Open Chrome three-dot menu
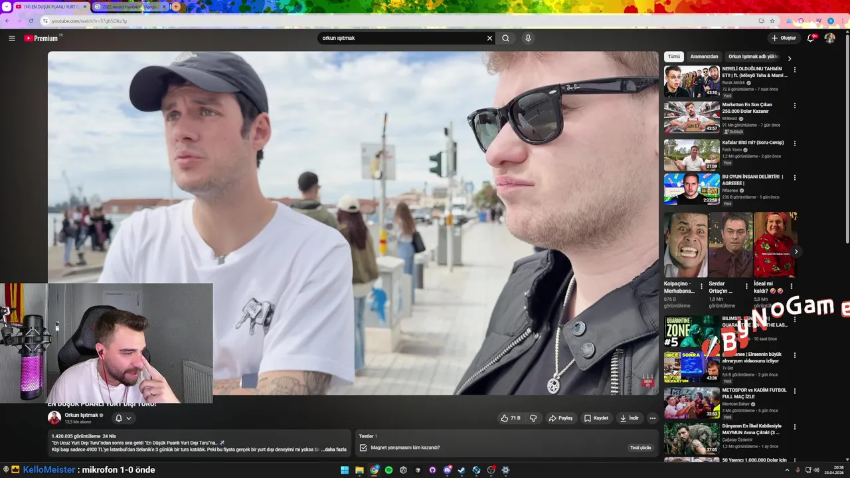Screen dimensions: 850x478 pos(842,21)
